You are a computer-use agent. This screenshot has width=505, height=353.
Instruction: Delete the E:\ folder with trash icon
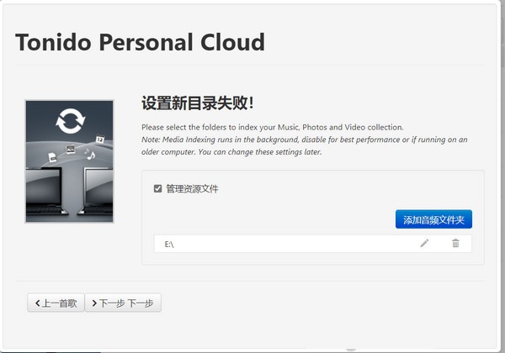pos(455,244)
